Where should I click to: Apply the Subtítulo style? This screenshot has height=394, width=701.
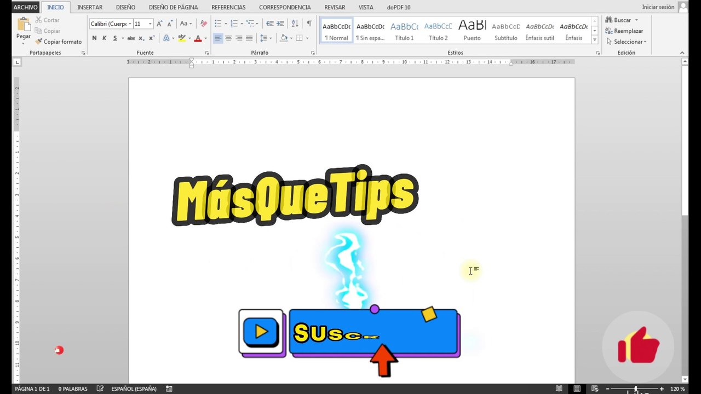(505, 31)
